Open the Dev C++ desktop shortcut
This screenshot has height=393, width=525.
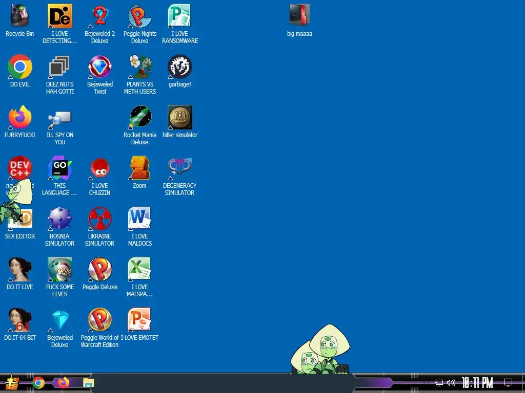point(20,168)
